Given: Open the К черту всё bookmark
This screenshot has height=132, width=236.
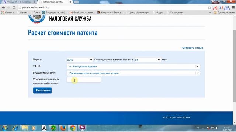Looking at the screenshot, I should [x=110, y=12].
